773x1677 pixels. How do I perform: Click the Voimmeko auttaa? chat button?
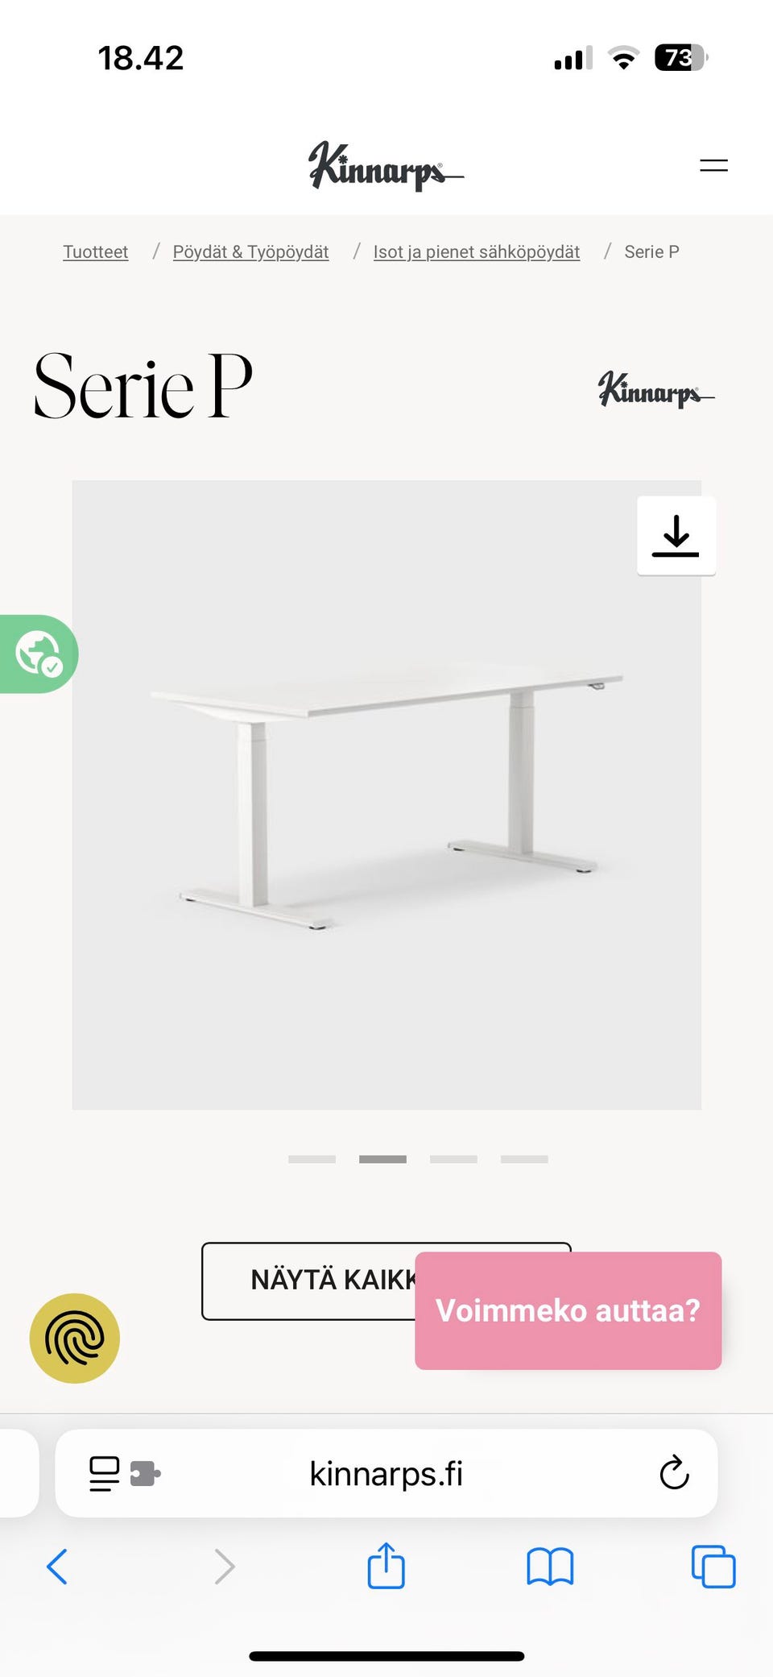(568, 1310)
